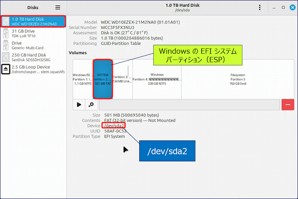Select the 250 GB Hard Disk SanDisk

(33, 57)
